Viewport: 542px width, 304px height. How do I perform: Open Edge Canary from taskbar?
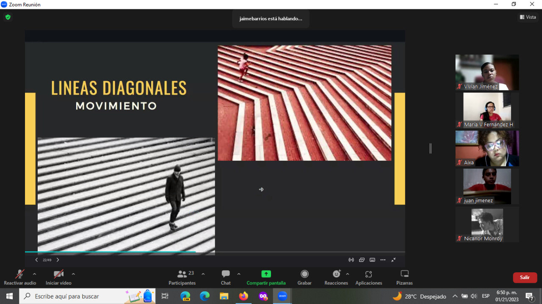[185, 296]
